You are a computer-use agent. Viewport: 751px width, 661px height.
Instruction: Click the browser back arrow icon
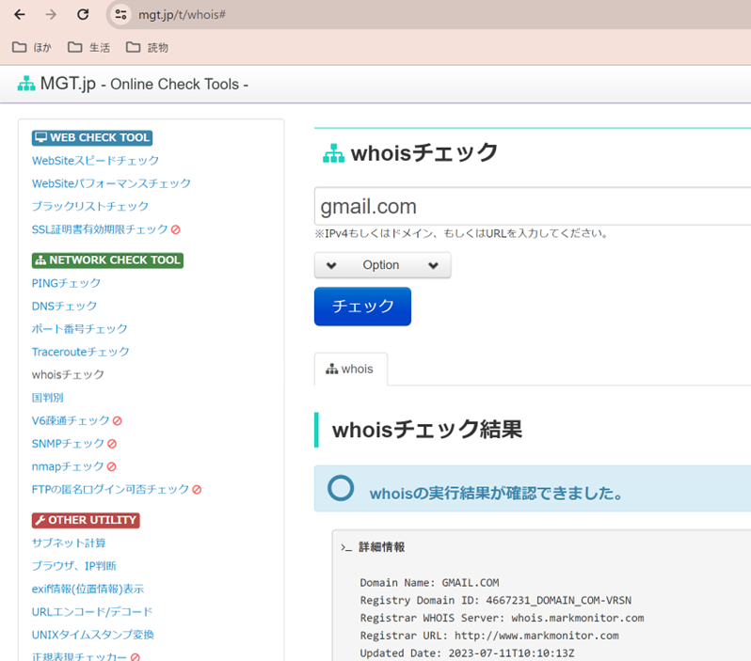tap(19, 15)
